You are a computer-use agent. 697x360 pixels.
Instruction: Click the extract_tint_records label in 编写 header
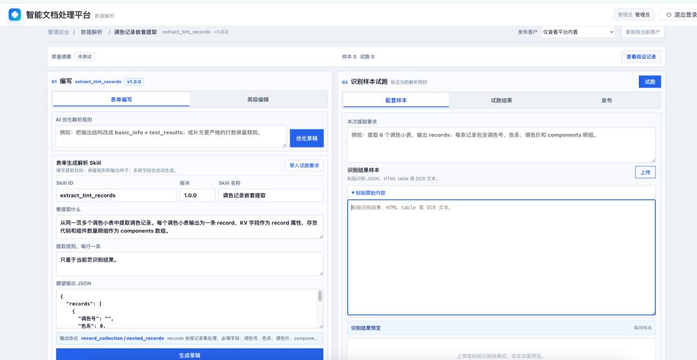[x=98, y=82]
